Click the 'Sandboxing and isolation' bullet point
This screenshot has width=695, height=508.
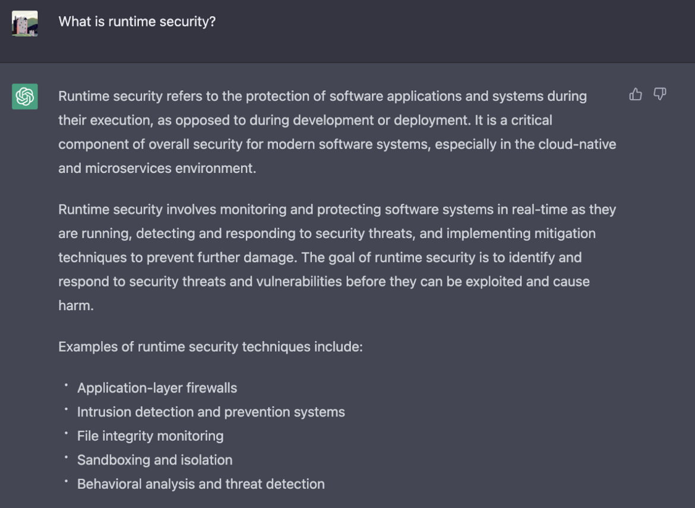pyautogui.click(x=155, y=460)
